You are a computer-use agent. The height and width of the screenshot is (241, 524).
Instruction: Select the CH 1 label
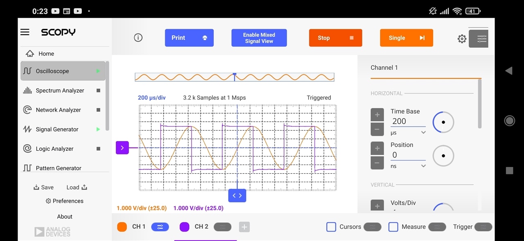pyautogui.click(x=139, y=227)
